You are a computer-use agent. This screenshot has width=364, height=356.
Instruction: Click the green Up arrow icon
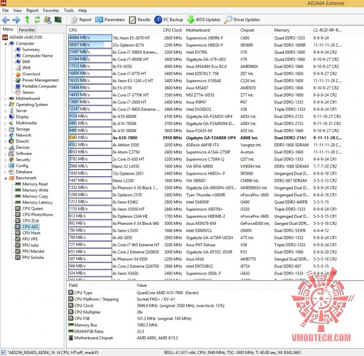click(x=27, y=20)
